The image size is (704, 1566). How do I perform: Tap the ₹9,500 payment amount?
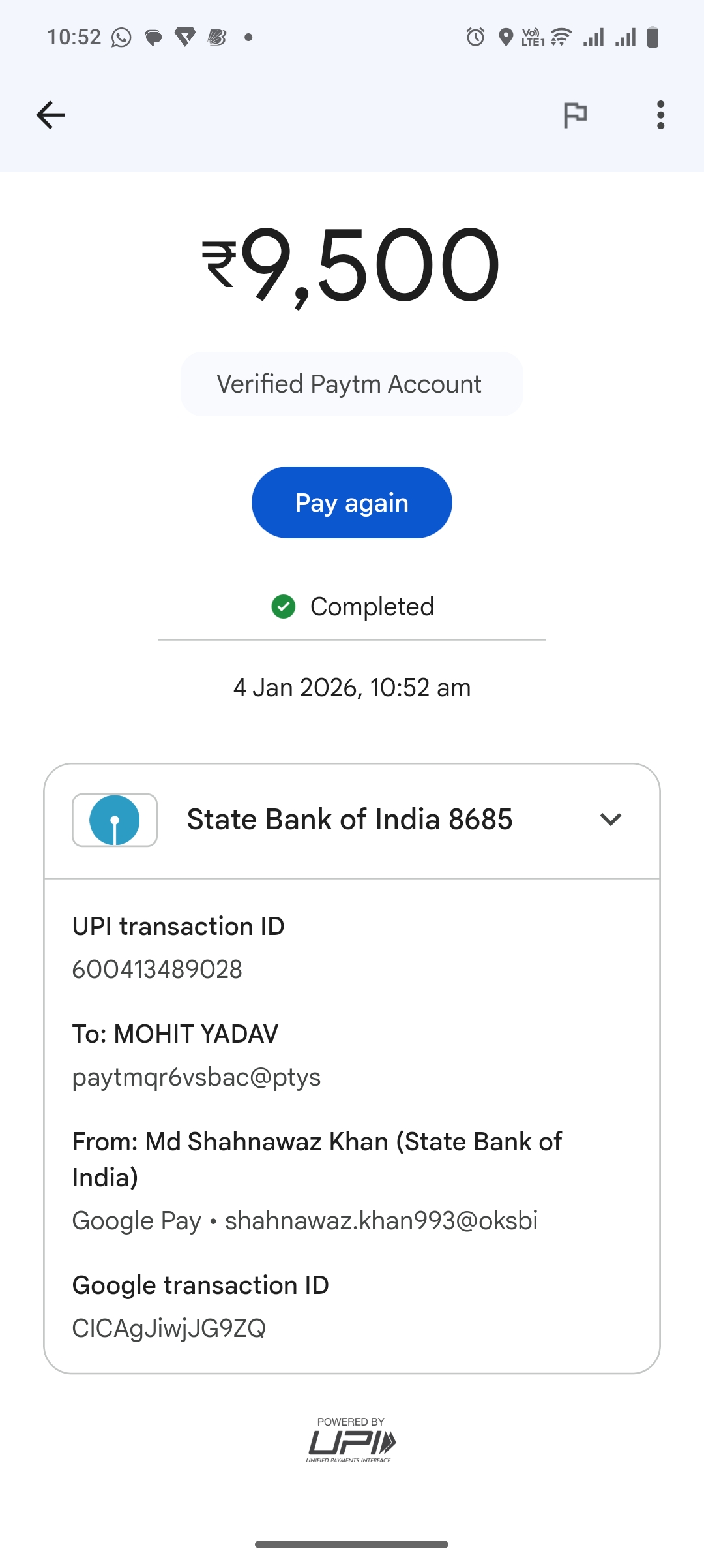pos(351,266)
